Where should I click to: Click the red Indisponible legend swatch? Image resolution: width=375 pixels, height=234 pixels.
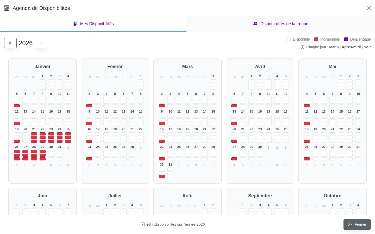316,39
